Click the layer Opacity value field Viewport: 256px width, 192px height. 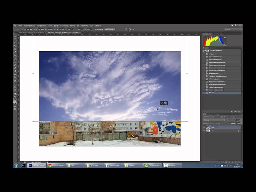238,120
